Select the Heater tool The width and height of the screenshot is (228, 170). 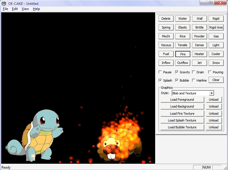199,54
